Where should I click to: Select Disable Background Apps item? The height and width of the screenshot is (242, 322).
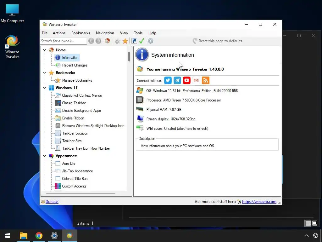[x=81, y=111]
